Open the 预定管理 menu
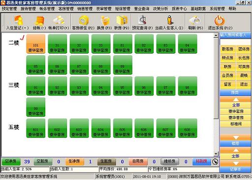252x180 pixels. pos(9,9)
